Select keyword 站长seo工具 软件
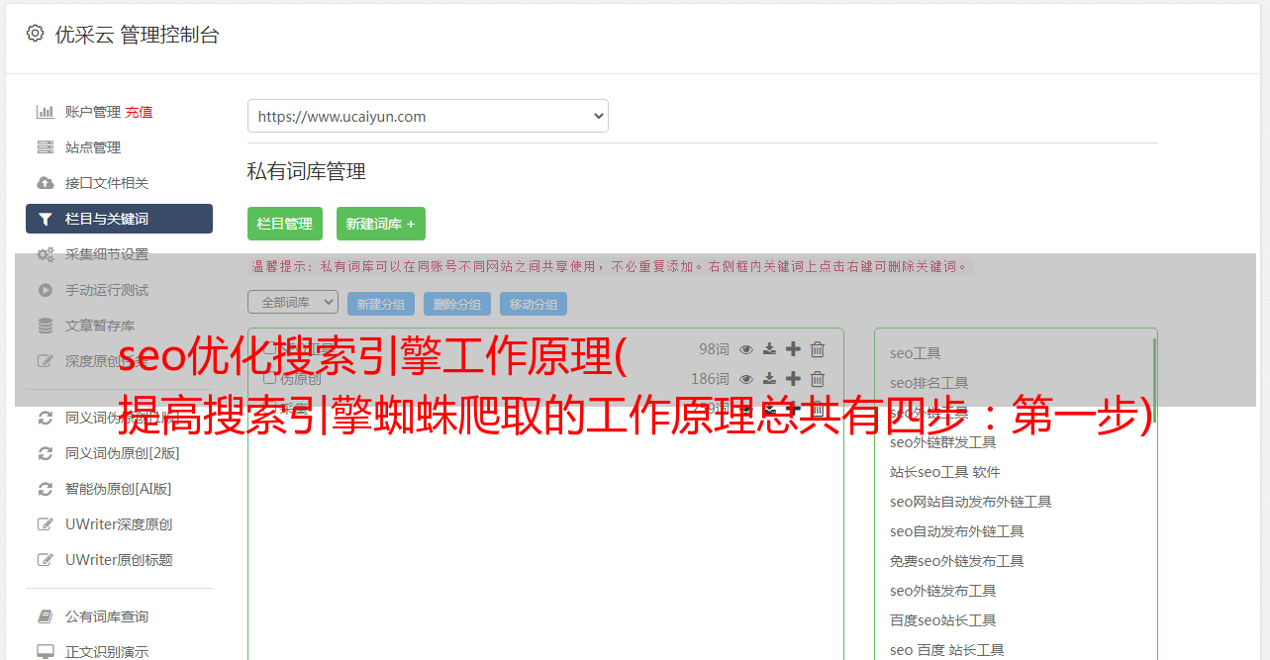Screen dimensions: 1270x660 click(x=945, y=472)
